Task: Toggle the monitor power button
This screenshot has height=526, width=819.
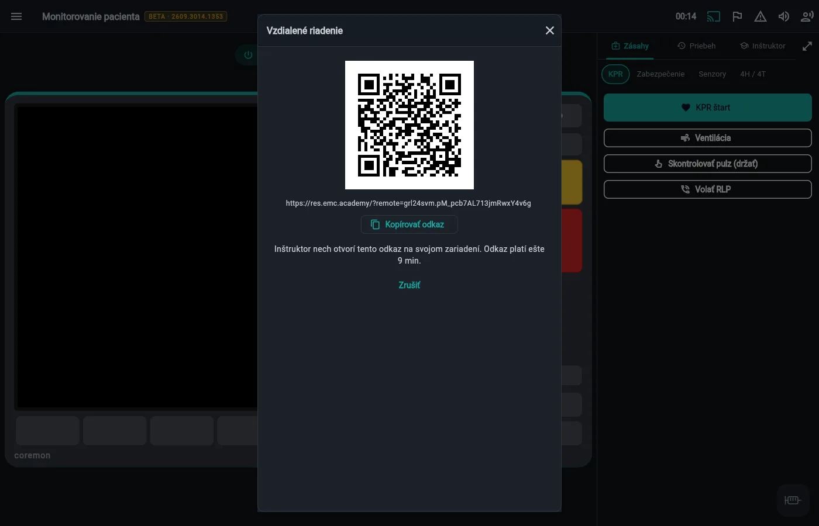Action: (x=248, y=55)
